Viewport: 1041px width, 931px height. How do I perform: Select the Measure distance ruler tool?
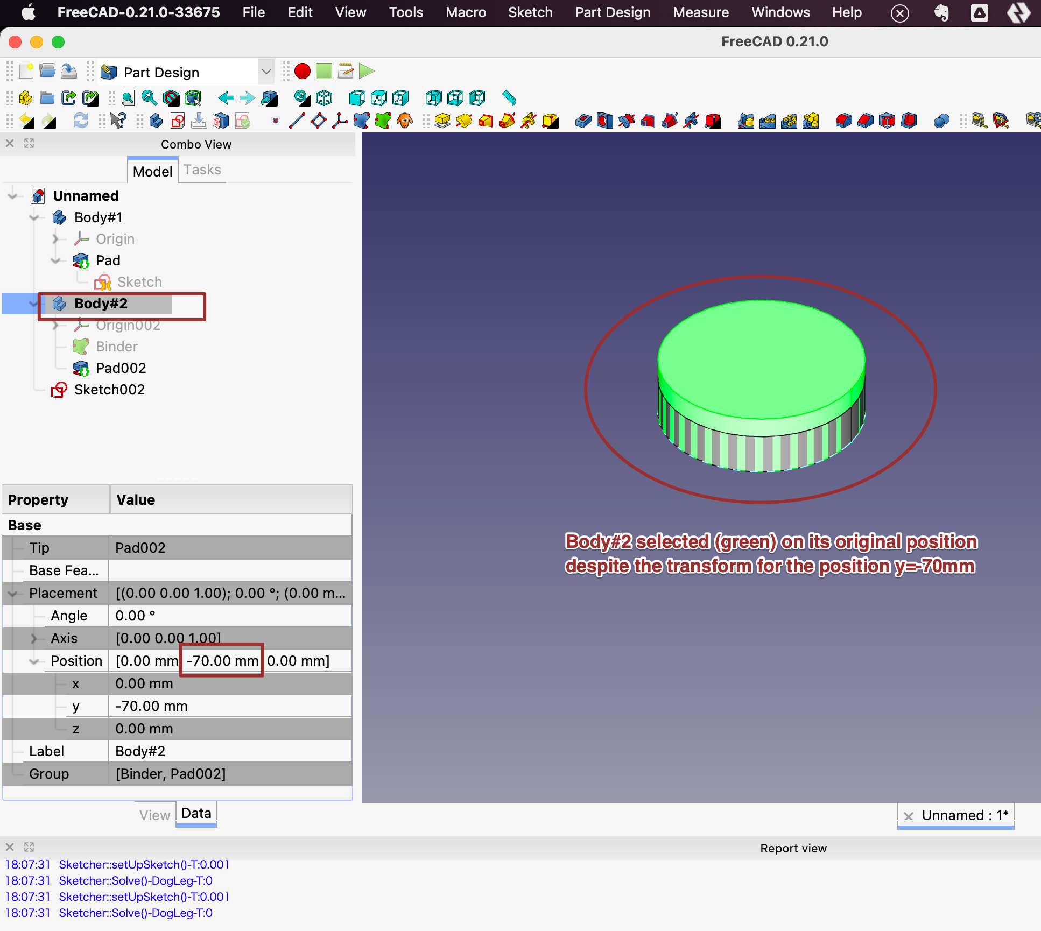tap(508, 98)
